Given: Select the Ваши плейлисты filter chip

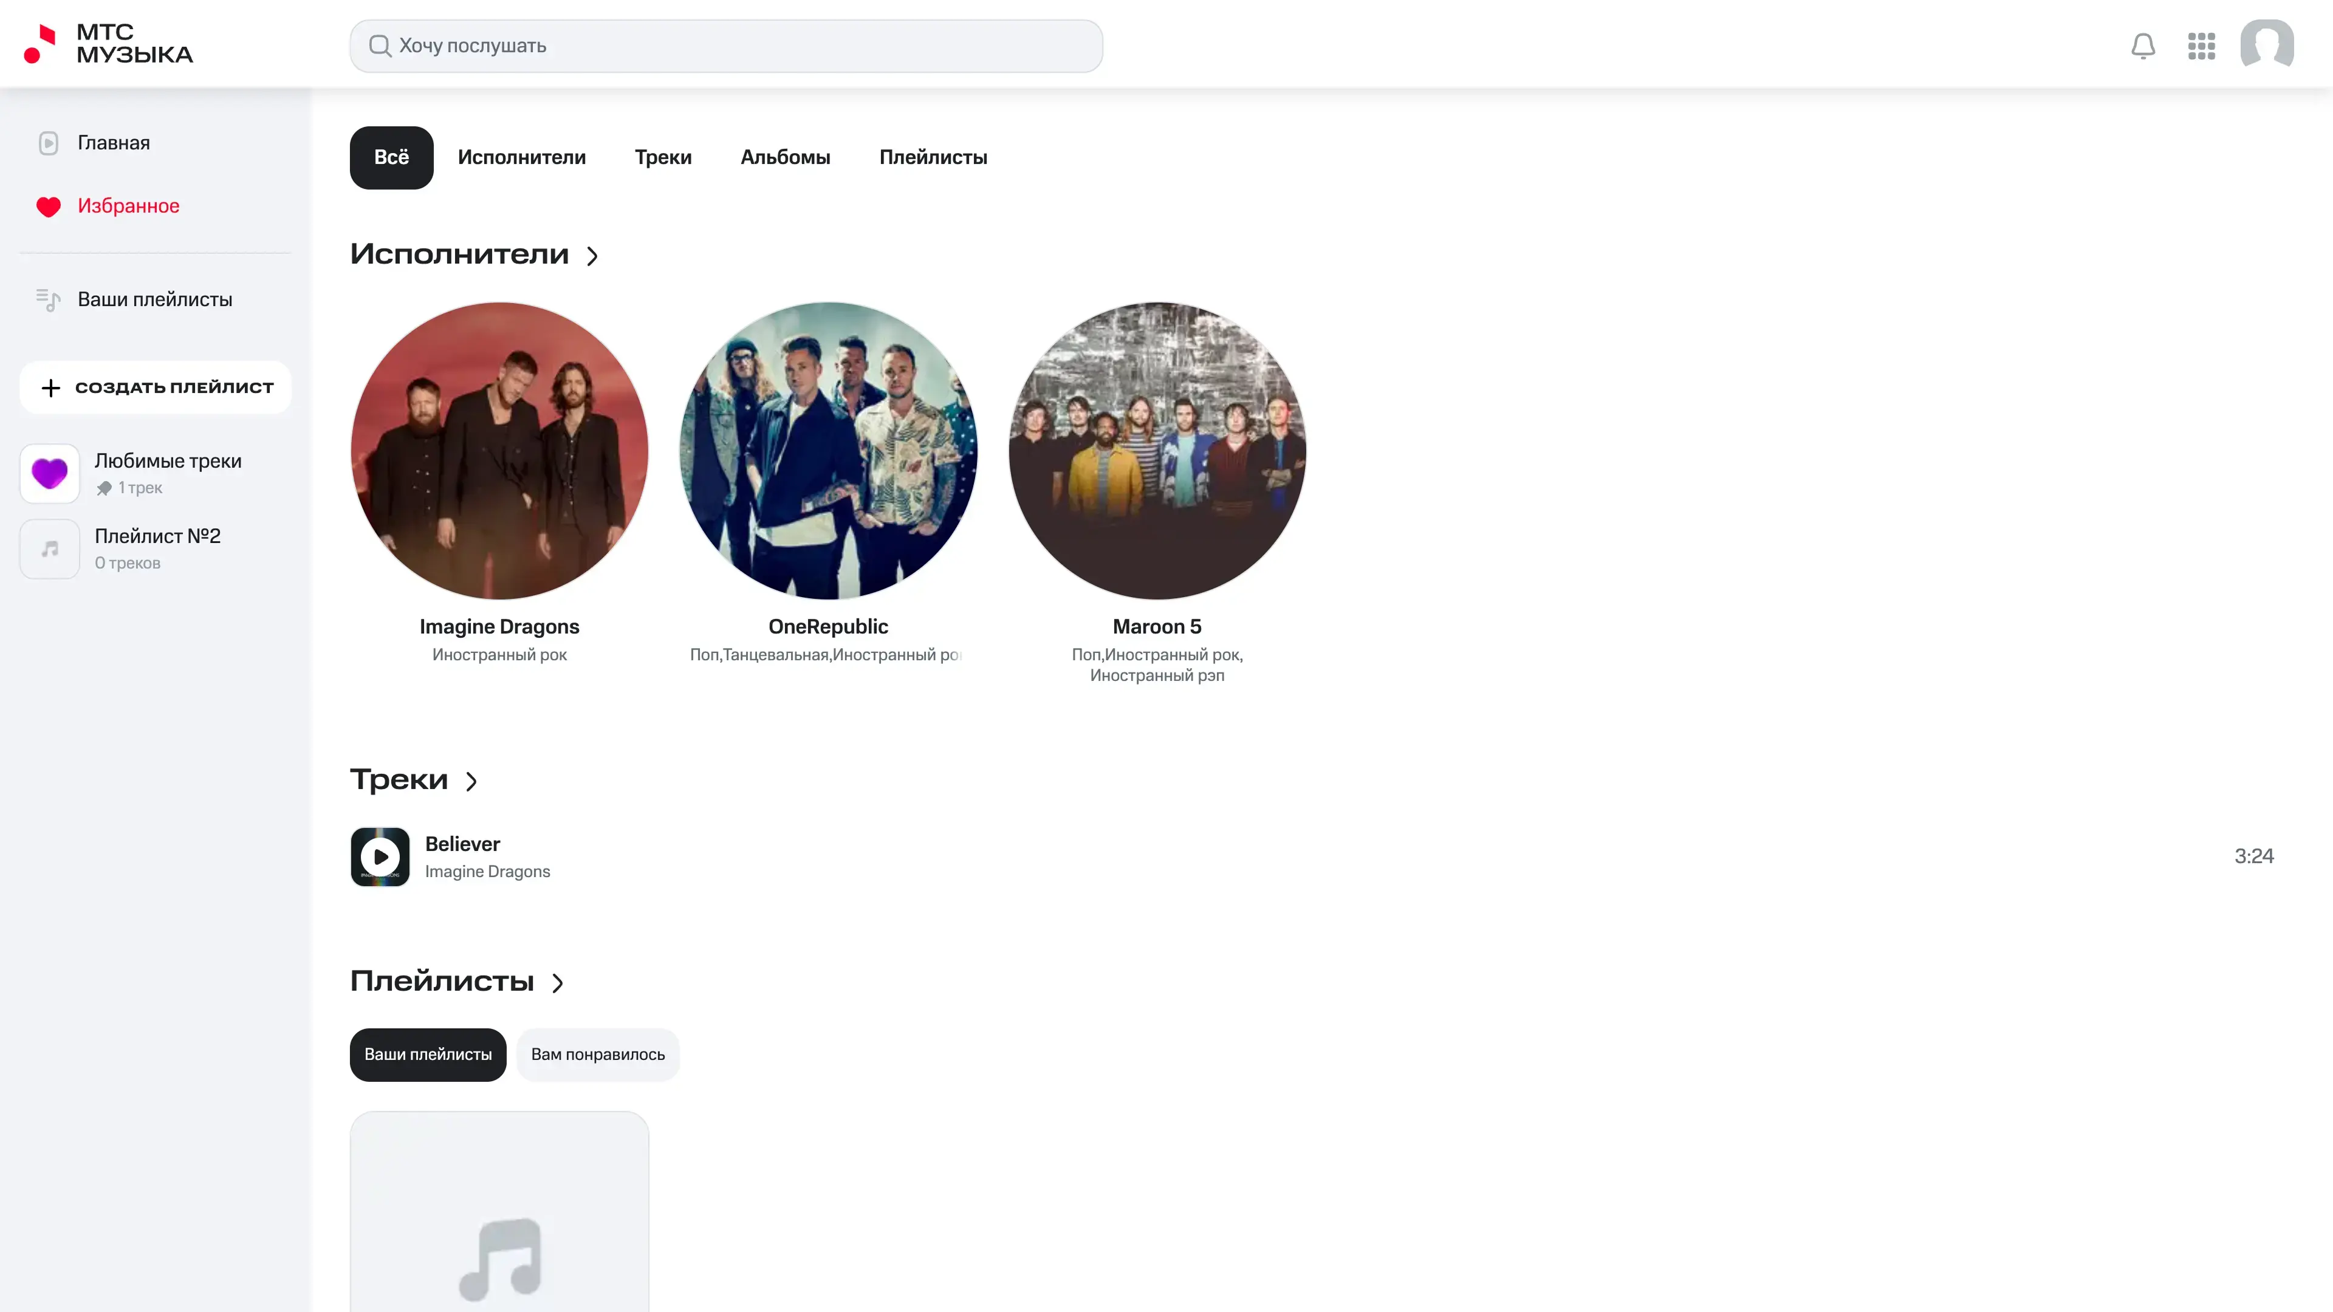Looking at the screenshot, I should pyautogui.click(x=428, y=1055).
